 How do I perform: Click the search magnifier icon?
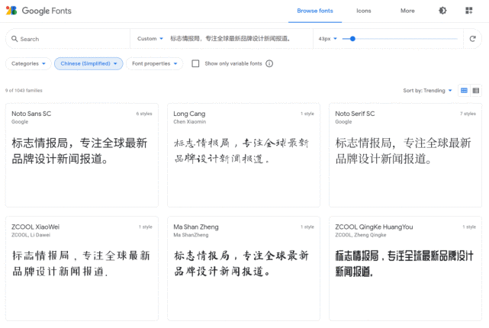tap(14, 39)
